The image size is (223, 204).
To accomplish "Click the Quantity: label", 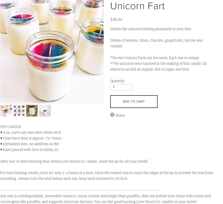I will click(x=117, y=81).
